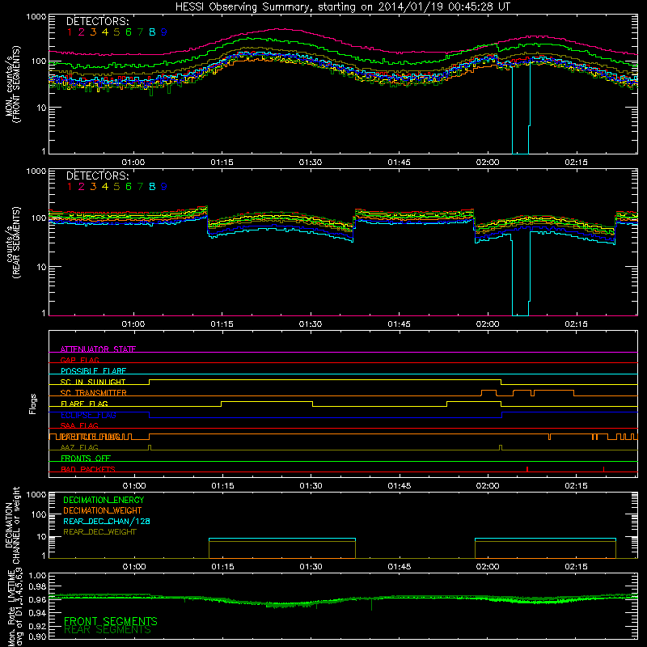
Task: Select detector 6 legend number in front segments plot
Action: click(x=129, y=32)
